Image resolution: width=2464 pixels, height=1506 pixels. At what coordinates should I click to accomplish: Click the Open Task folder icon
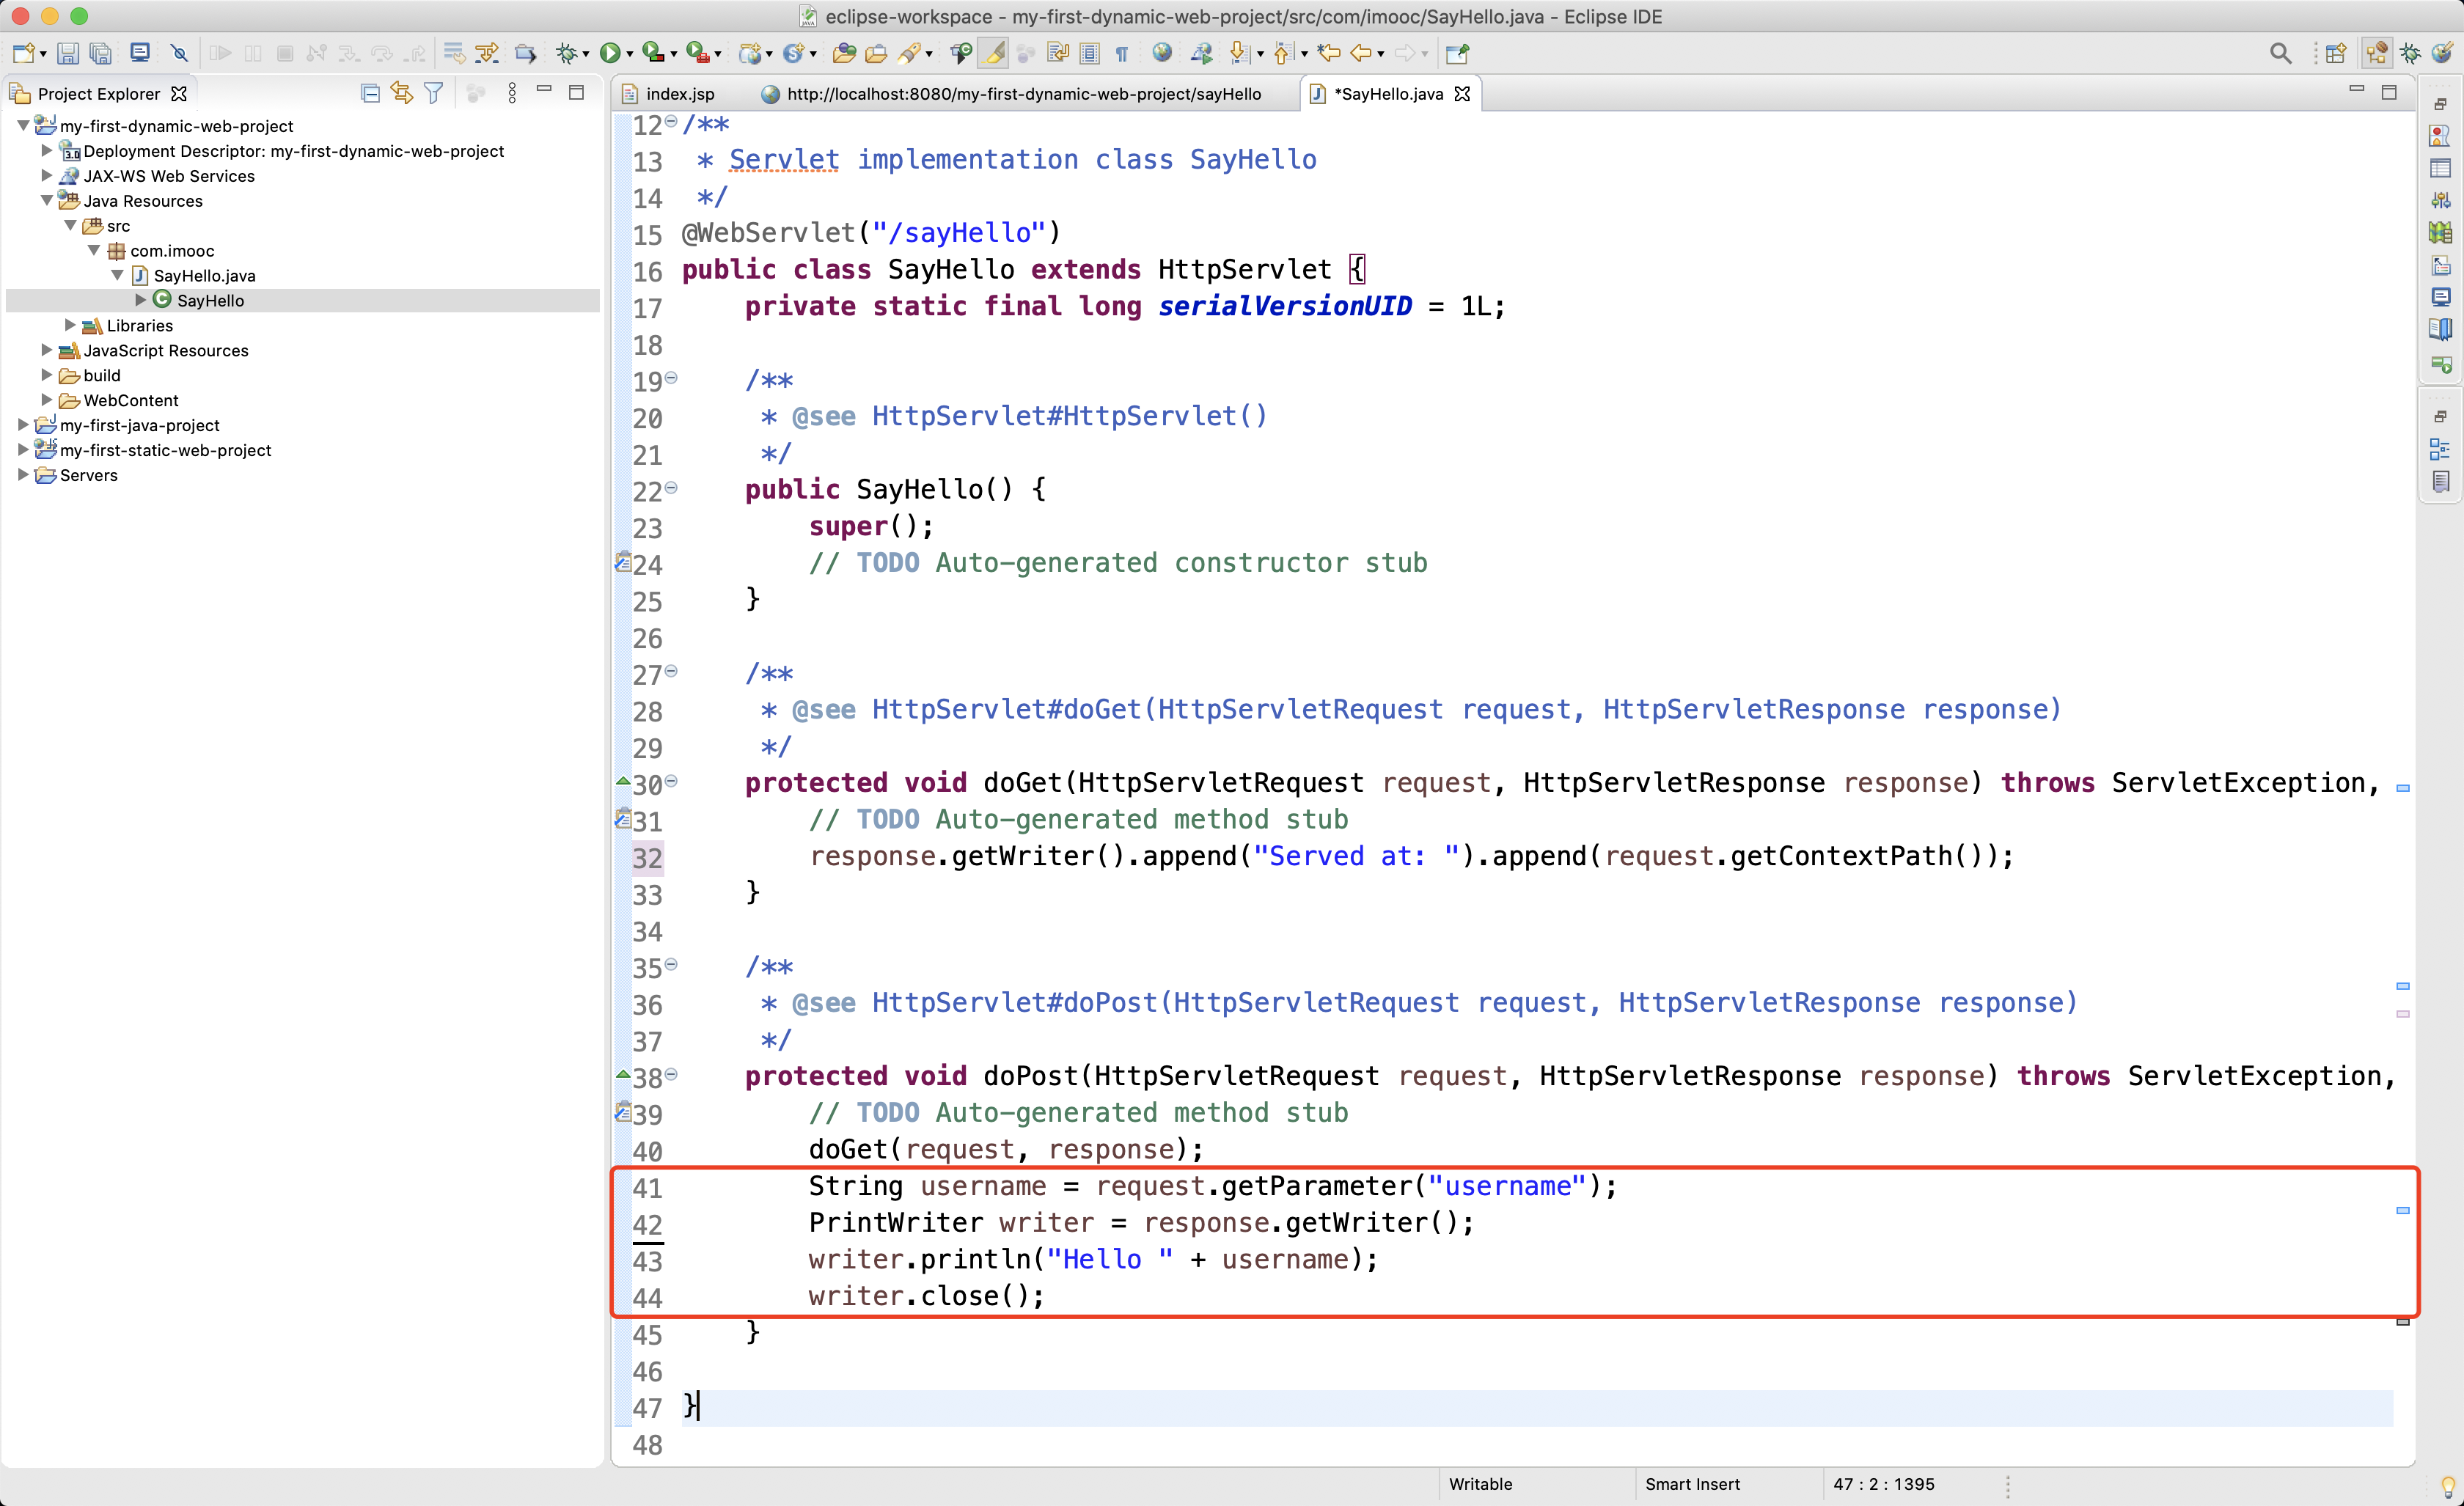pyautogui.click(x=876, y=53)
